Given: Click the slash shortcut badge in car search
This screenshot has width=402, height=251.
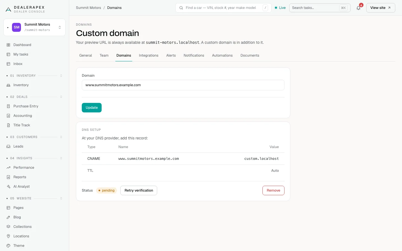Looking at the screenshot, I should pos(265,8).
